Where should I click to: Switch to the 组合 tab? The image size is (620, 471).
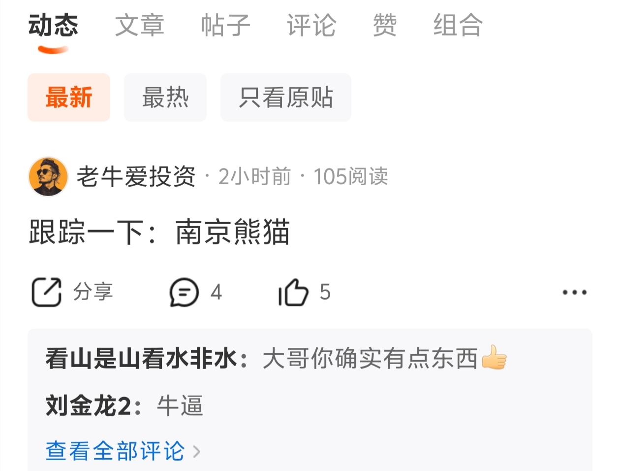(x=458, y=25)
